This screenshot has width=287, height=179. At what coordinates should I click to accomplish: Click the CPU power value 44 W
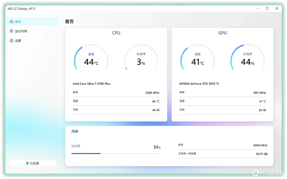(156, 110)
